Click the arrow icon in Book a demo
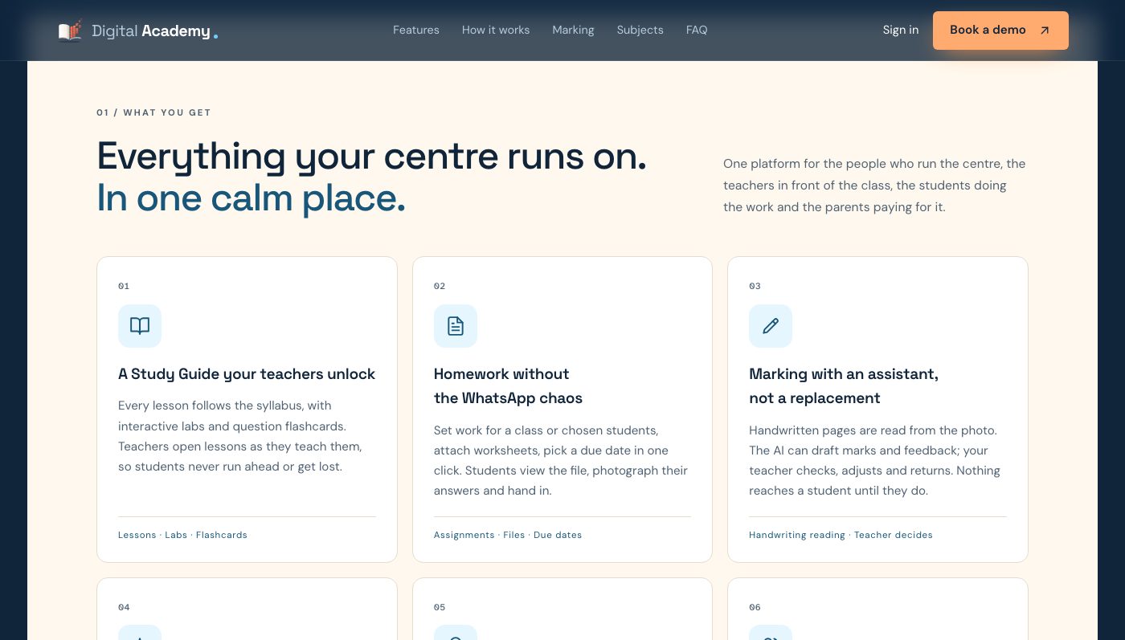The image size is (1125, 640). point(1045,31)
